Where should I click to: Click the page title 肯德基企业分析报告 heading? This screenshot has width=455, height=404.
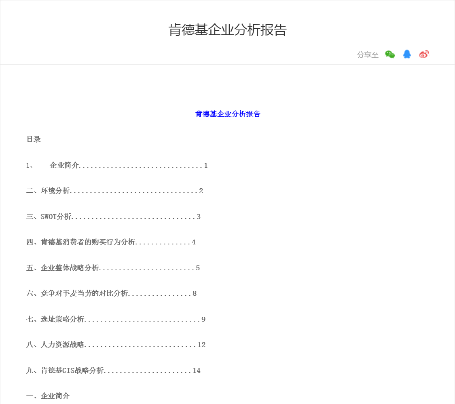[x=228, y=30]
